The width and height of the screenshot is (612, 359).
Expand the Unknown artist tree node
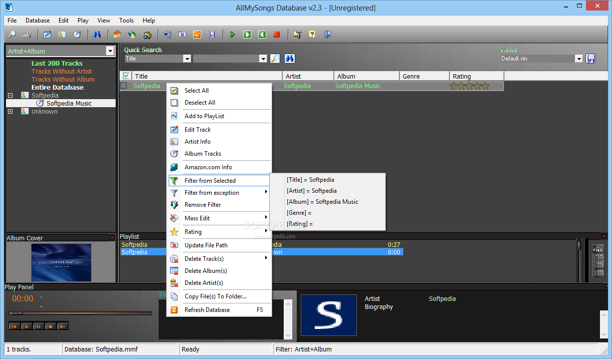[x=11, y=111]
